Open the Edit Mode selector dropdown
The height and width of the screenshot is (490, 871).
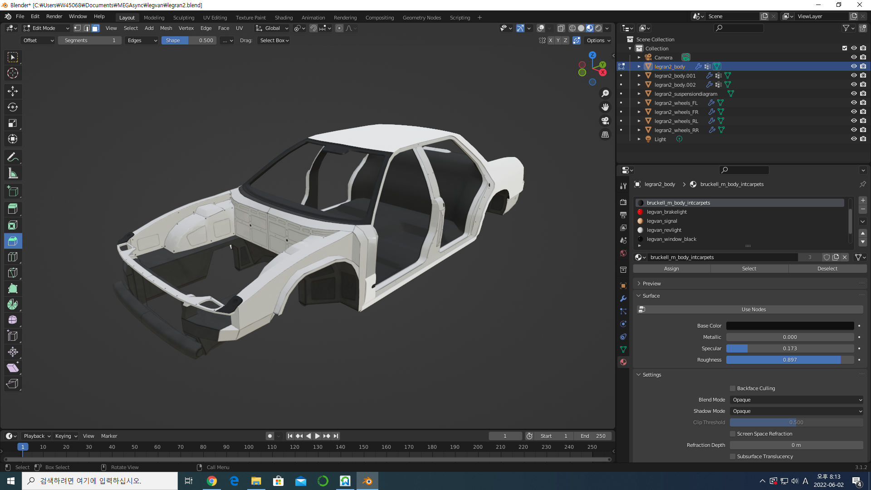(x=46, y=28)
